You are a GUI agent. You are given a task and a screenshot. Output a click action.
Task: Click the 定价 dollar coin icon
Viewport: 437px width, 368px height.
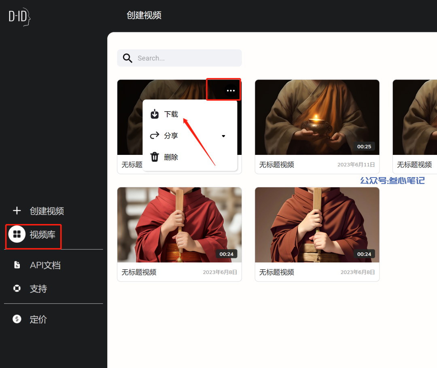[17, 319]
